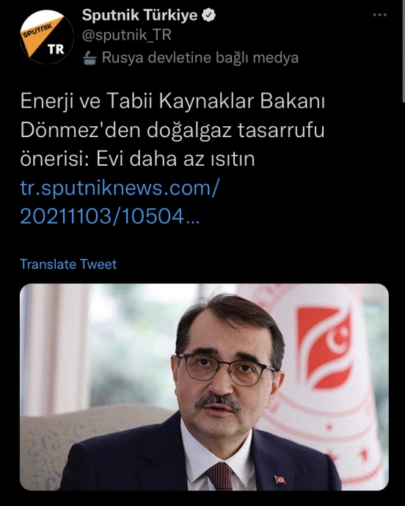This screenshot has height=506, width=405.
Task: Click the tweet text about doğalgaz tasarrufu
Action: (x=172, y=130)
